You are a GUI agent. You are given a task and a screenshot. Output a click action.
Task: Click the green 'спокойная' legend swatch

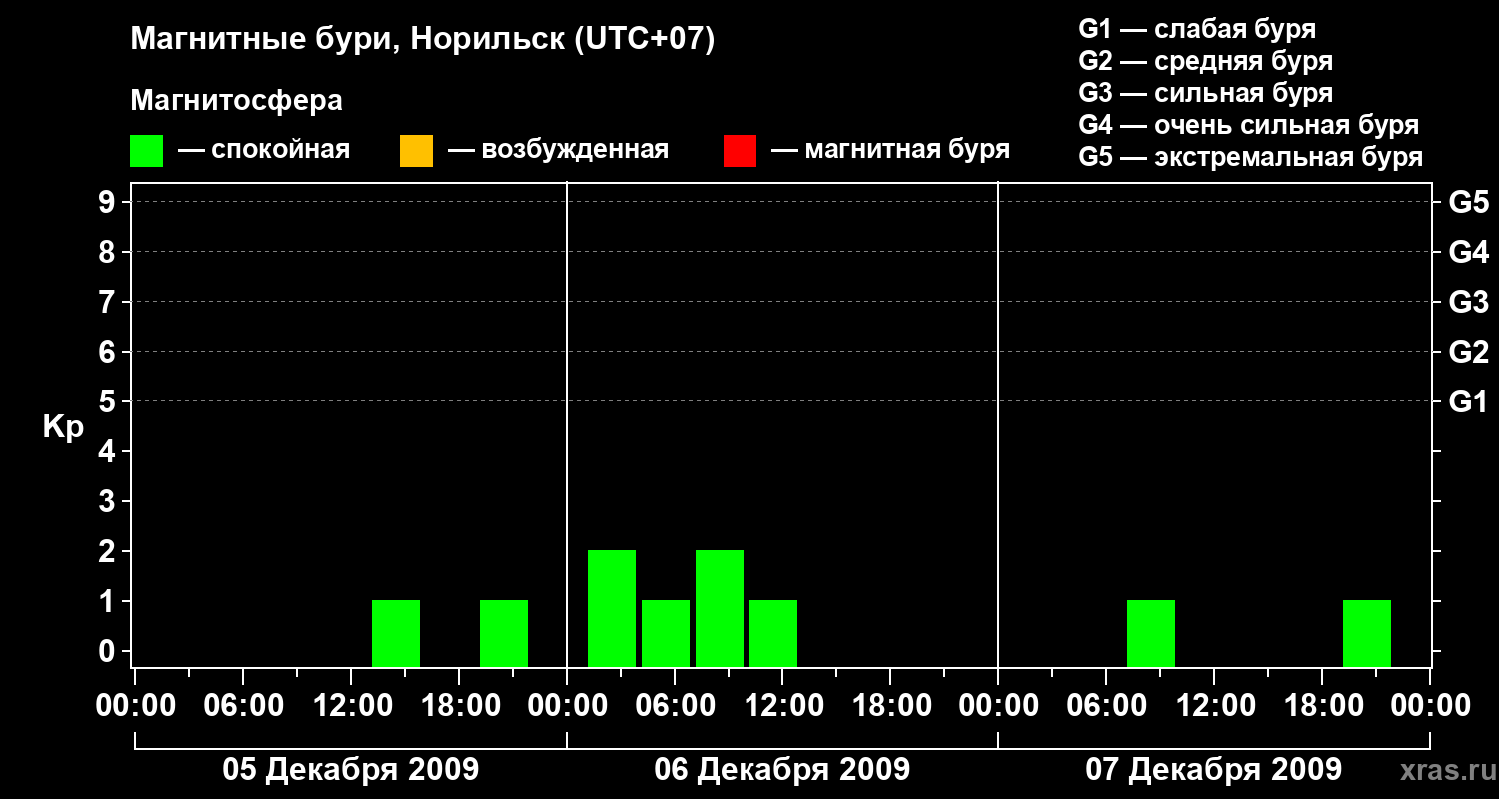[x=147, y=151]
